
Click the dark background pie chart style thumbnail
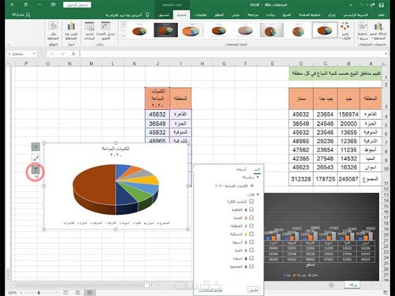click(x=165, y=30)
